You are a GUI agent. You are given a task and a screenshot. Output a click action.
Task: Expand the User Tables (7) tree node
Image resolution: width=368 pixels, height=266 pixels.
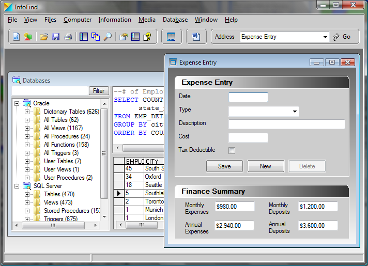click(27, 161)
